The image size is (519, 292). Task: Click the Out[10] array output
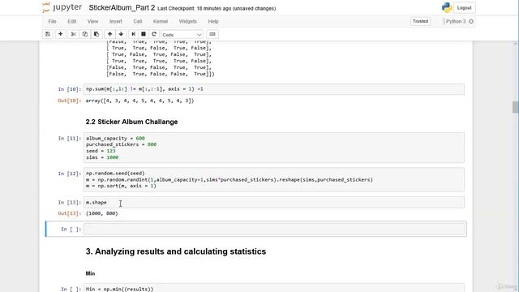(139, 101)
